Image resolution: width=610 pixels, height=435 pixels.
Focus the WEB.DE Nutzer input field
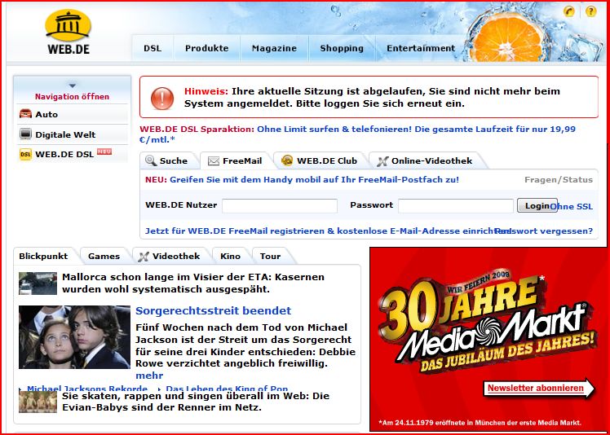(279, 206)
